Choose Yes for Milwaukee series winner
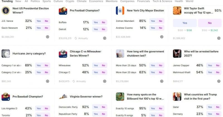 96,65
